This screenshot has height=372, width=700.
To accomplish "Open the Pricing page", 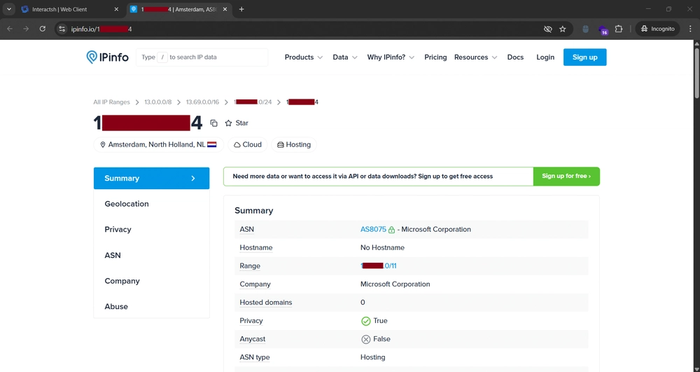I will 435,57.
